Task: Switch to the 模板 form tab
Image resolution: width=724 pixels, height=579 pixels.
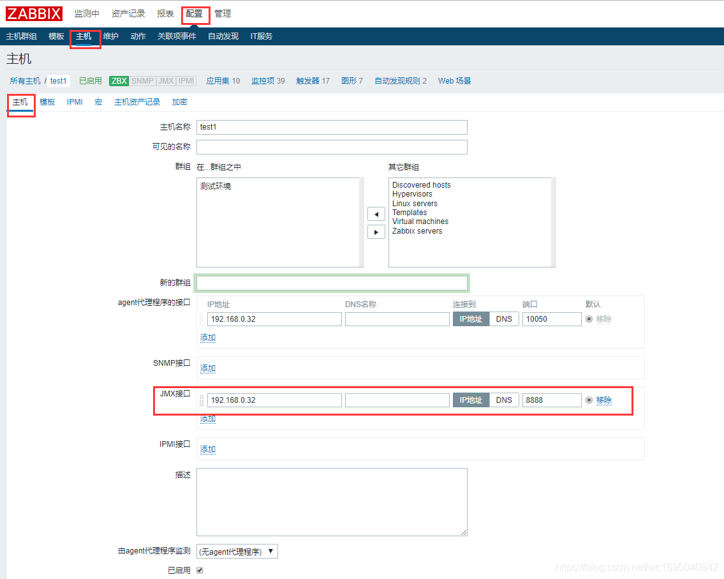Action: click(x=47, y=102)
